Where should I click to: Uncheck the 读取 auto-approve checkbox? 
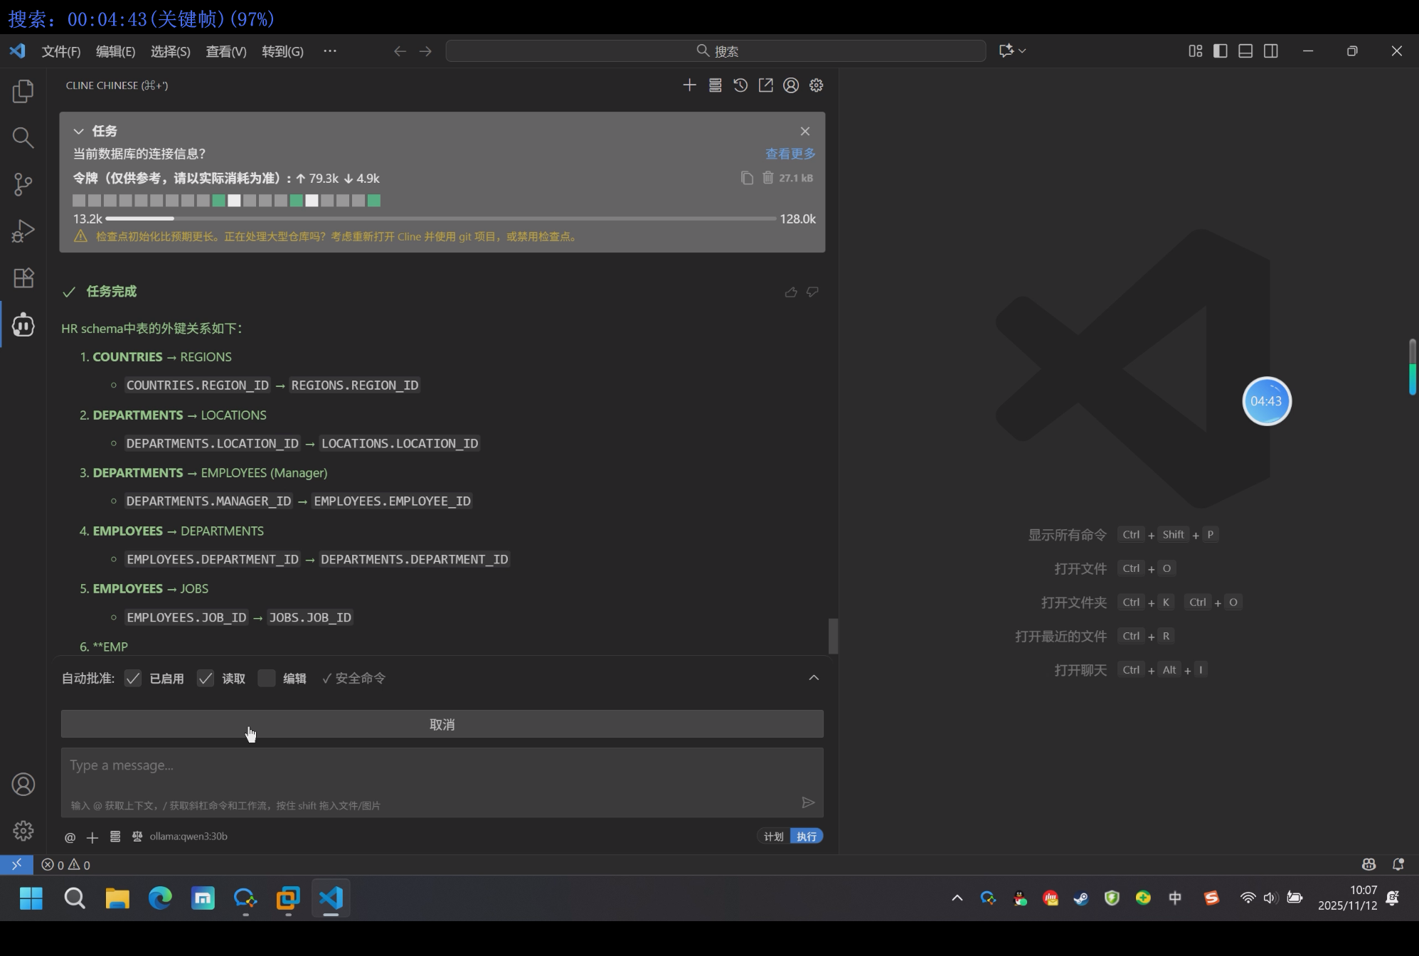(206, 679)
